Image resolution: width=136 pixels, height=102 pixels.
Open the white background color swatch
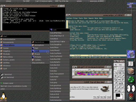(121, 97)
